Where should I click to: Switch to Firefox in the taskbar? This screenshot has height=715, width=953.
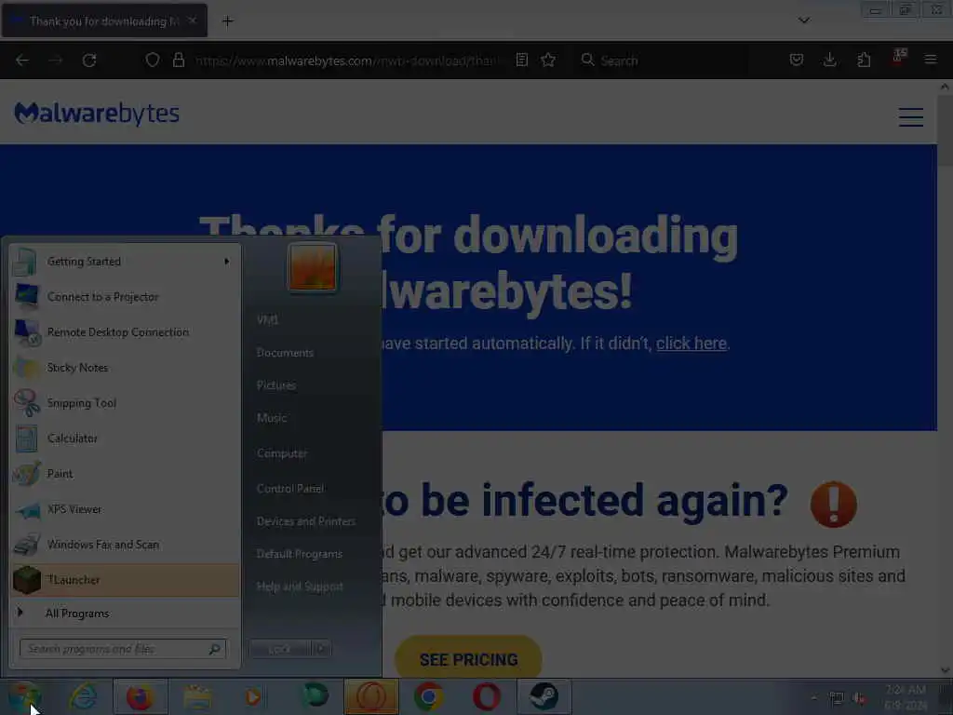click(x=140, y=696)
